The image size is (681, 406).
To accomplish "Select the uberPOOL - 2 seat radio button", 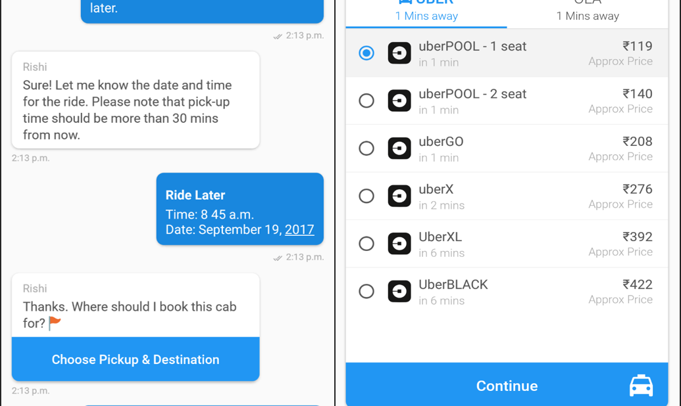I will [x=366, y=101].
